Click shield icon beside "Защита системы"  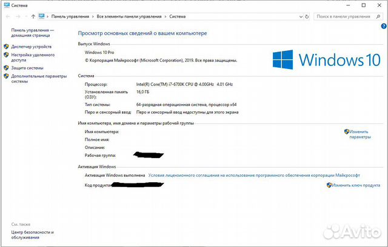(x=7, y=68)
